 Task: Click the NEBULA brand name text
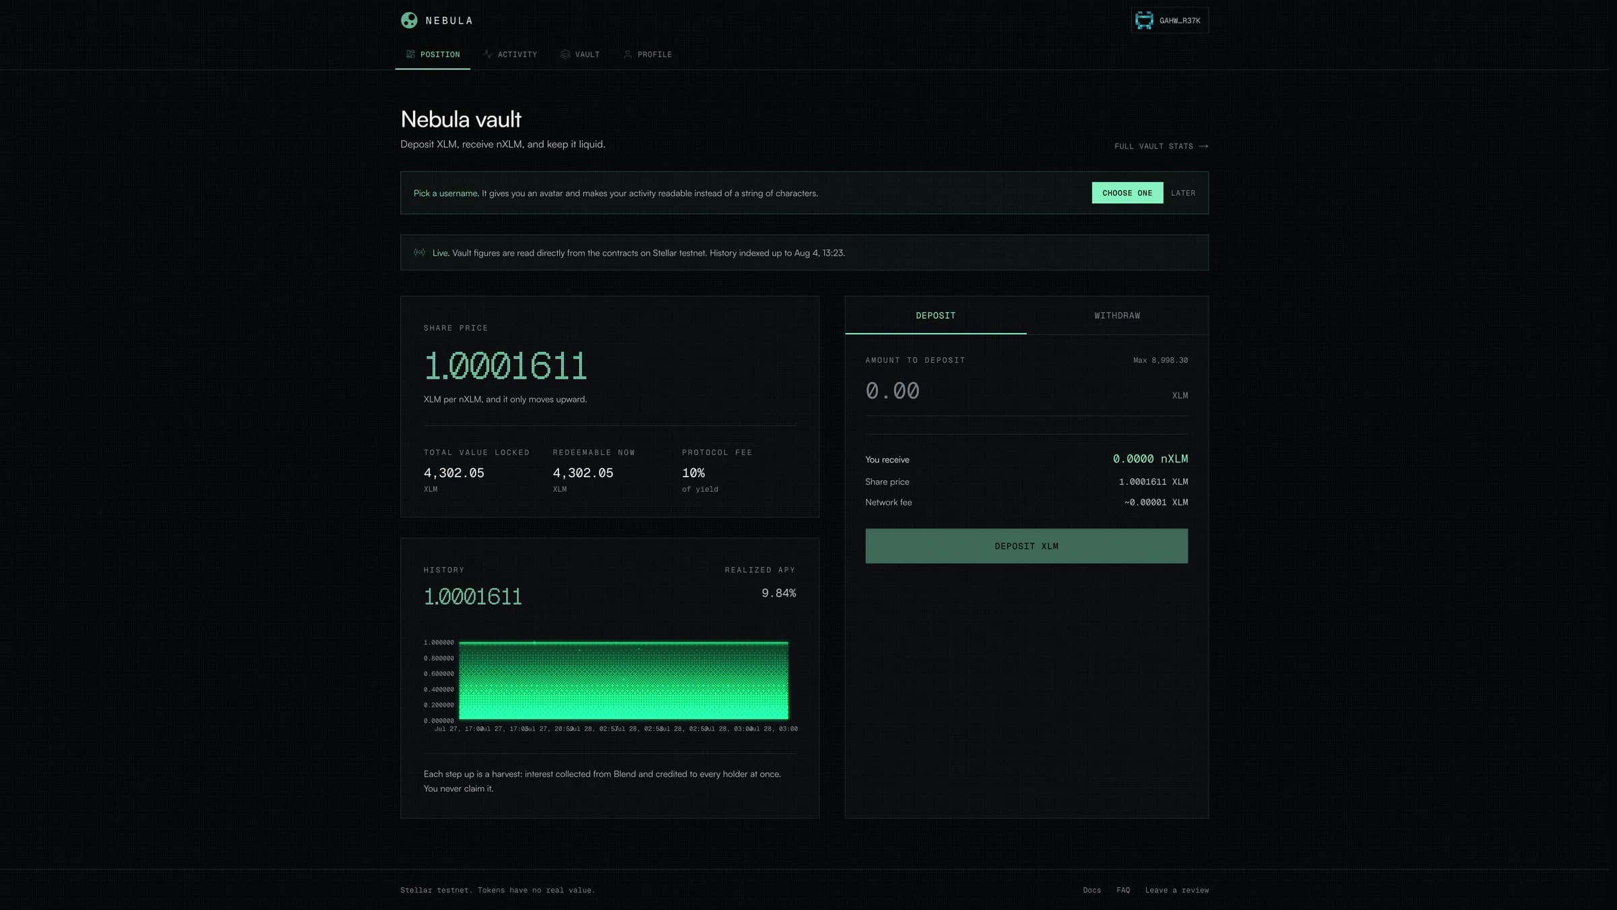click(x=449, y=21)
